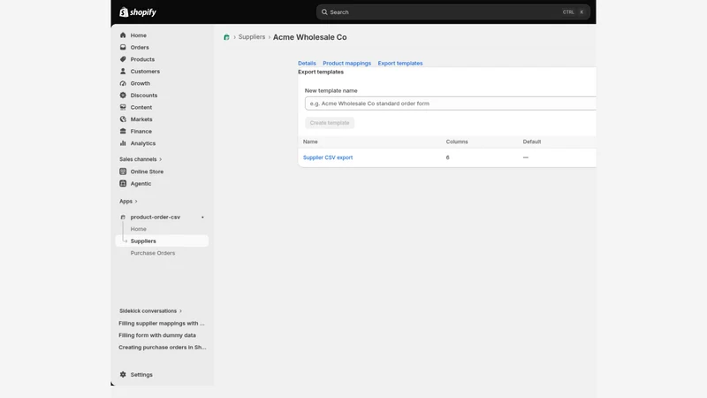Click the Finance bank icon
The image size is (707, 398).
(123, 131)
